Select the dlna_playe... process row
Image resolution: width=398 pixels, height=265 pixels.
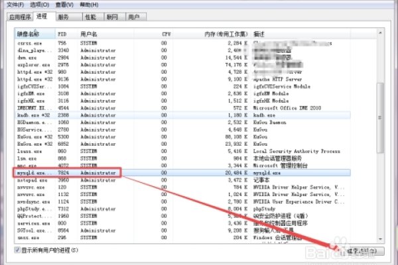(x=183, y=50)
